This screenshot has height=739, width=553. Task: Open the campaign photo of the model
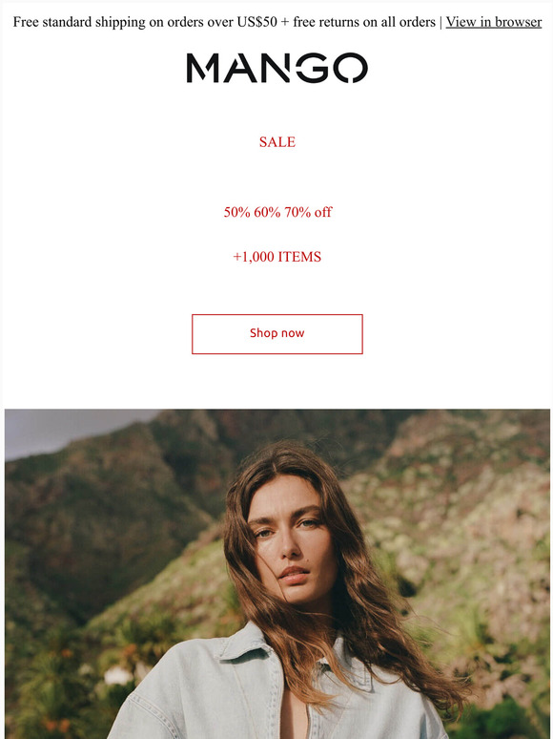pos(277,574)
